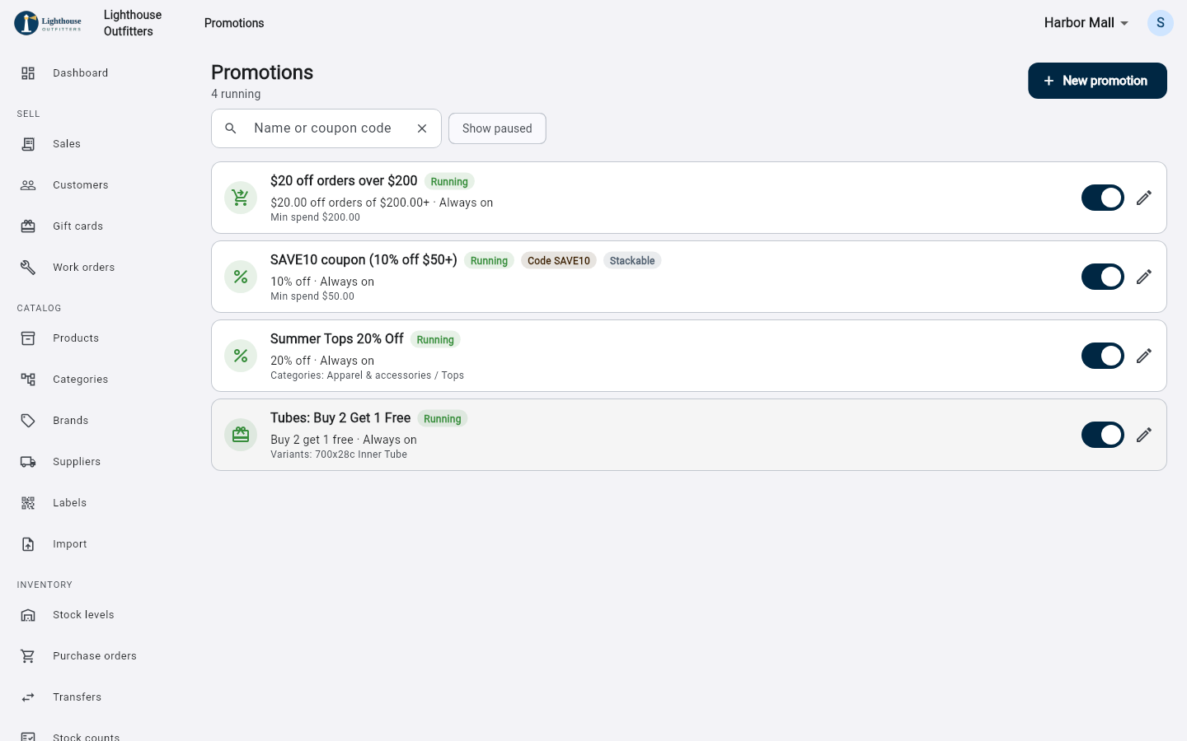Click the Stackable chip
Viewport: 1187px width, 741px height.
click(632, 261)
